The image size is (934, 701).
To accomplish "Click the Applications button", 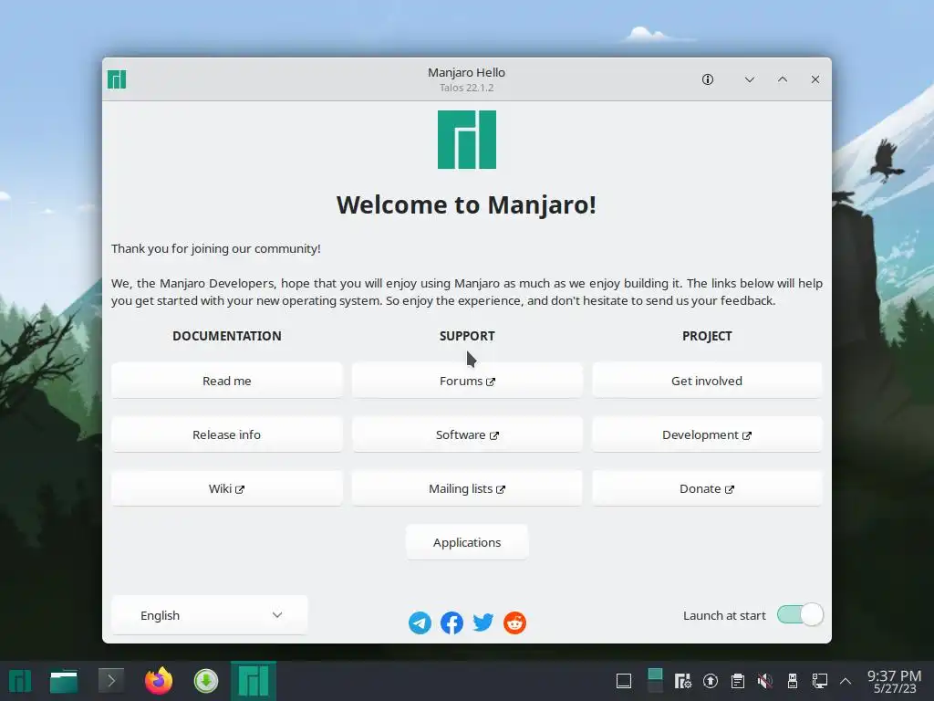I will click(467, 542).
